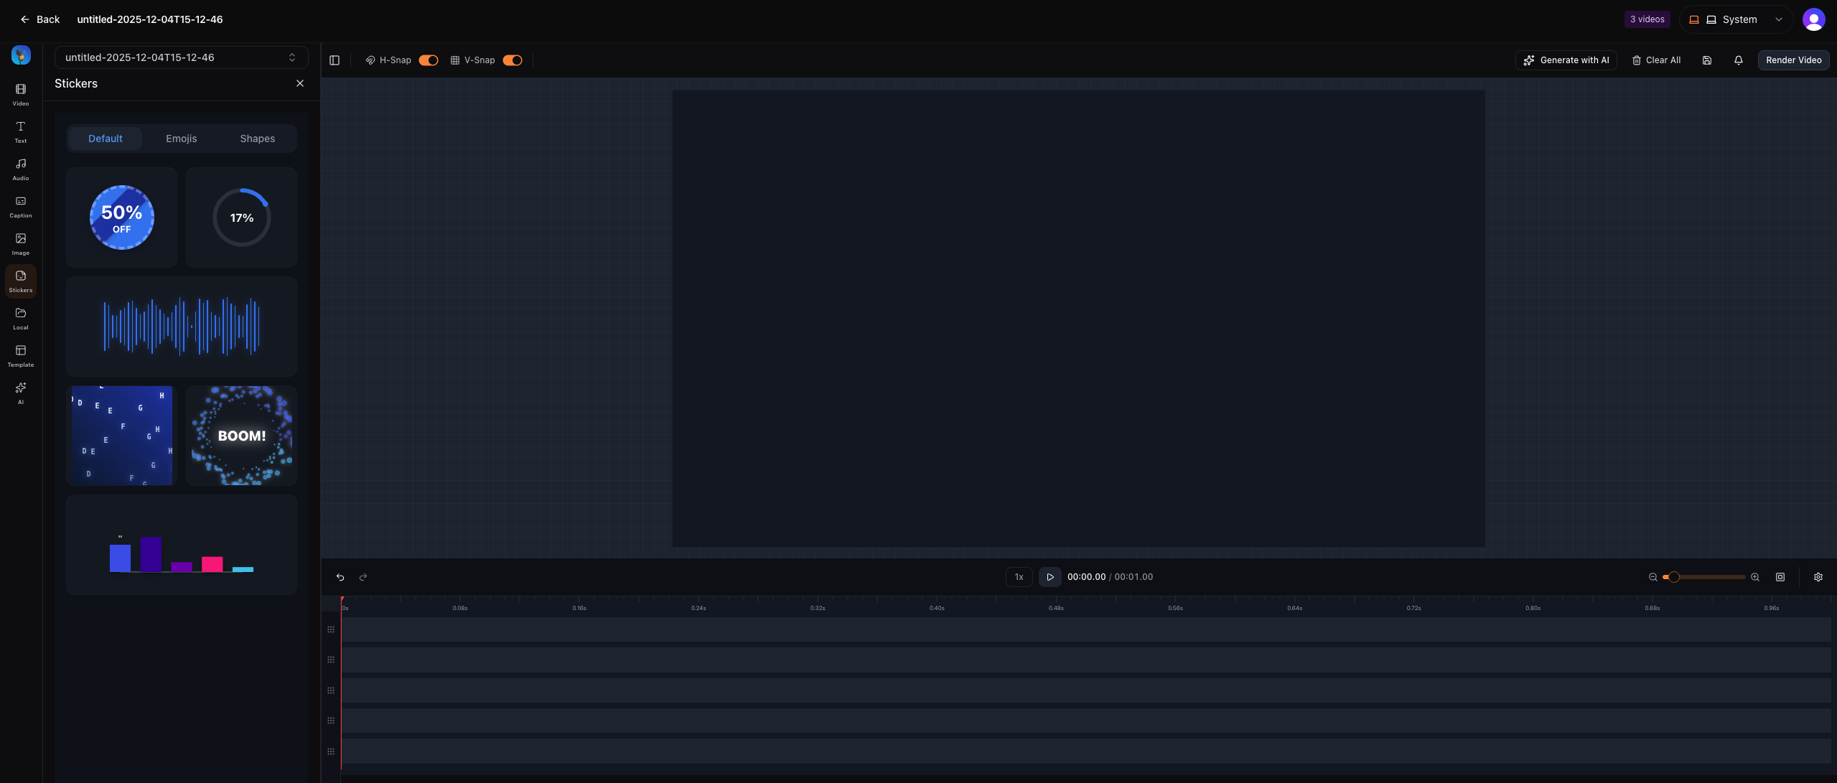Expand the untitled project name dropdown
1837x783 pixels.
tap(181, 57)
